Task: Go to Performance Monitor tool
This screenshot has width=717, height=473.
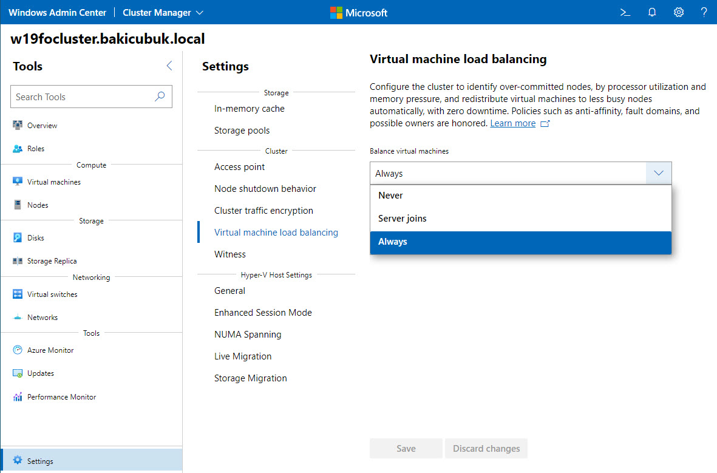Action: click(62, 397)
